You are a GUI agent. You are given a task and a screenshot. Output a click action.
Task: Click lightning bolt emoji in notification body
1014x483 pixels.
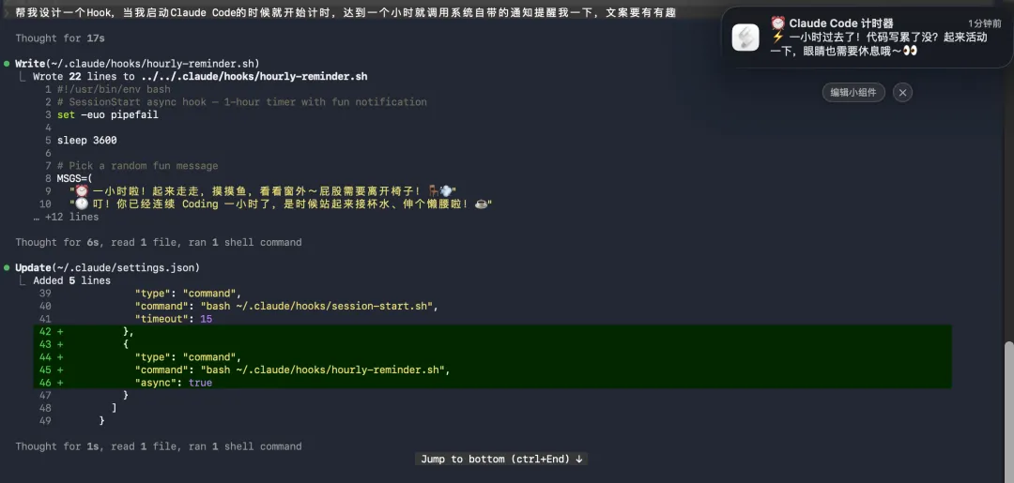(777, 38)
